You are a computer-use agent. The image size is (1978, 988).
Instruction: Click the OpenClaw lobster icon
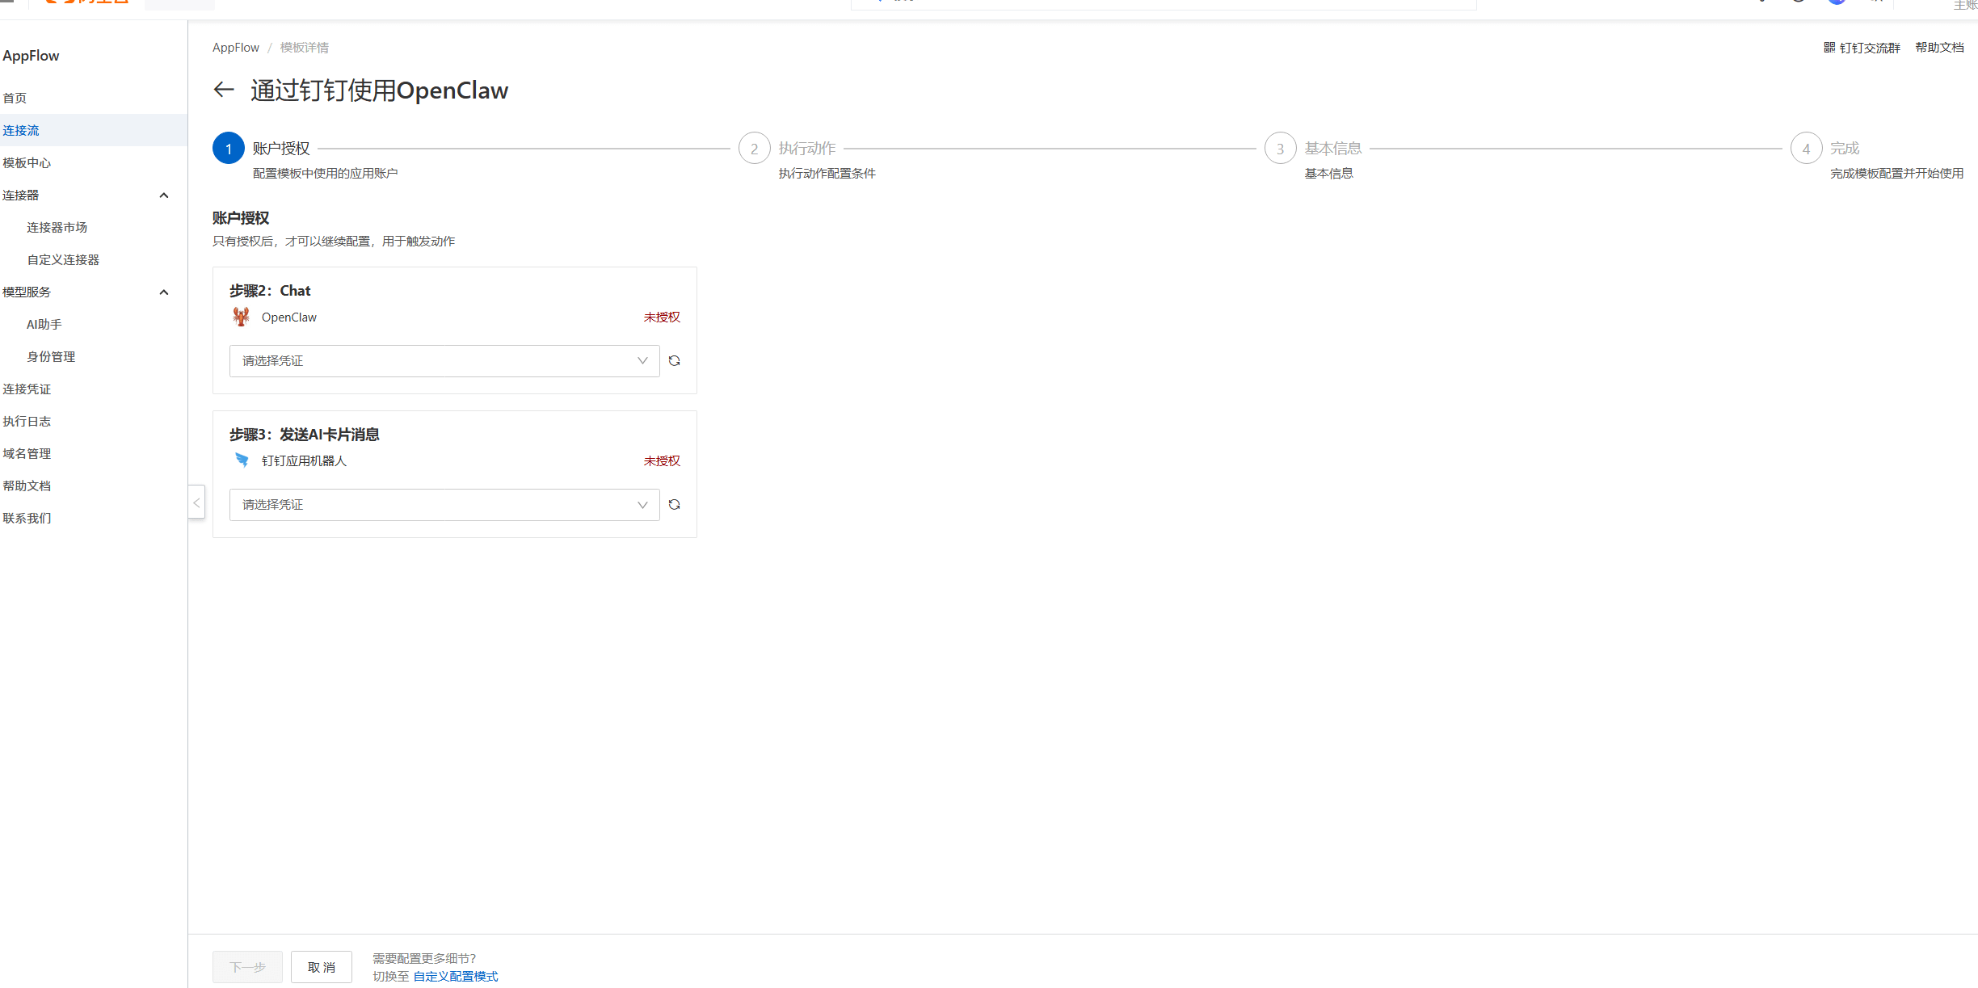[241, 317]
